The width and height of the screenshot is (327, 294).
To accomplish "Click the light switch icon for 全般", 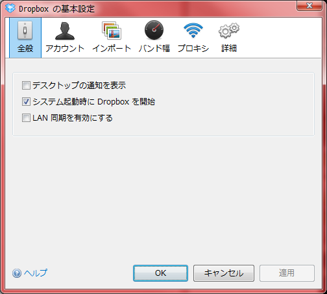I will pyautogui.click(x=25, y=31).
